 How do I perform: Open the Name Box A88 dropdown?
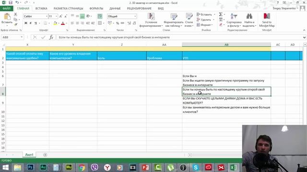click(x=22, y=37)
